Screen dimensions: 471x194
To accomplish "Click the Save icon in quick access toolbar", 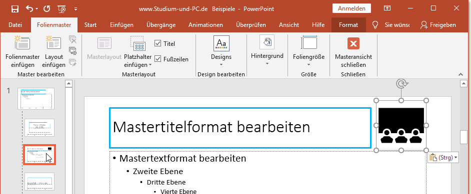I will pos(15,8).
